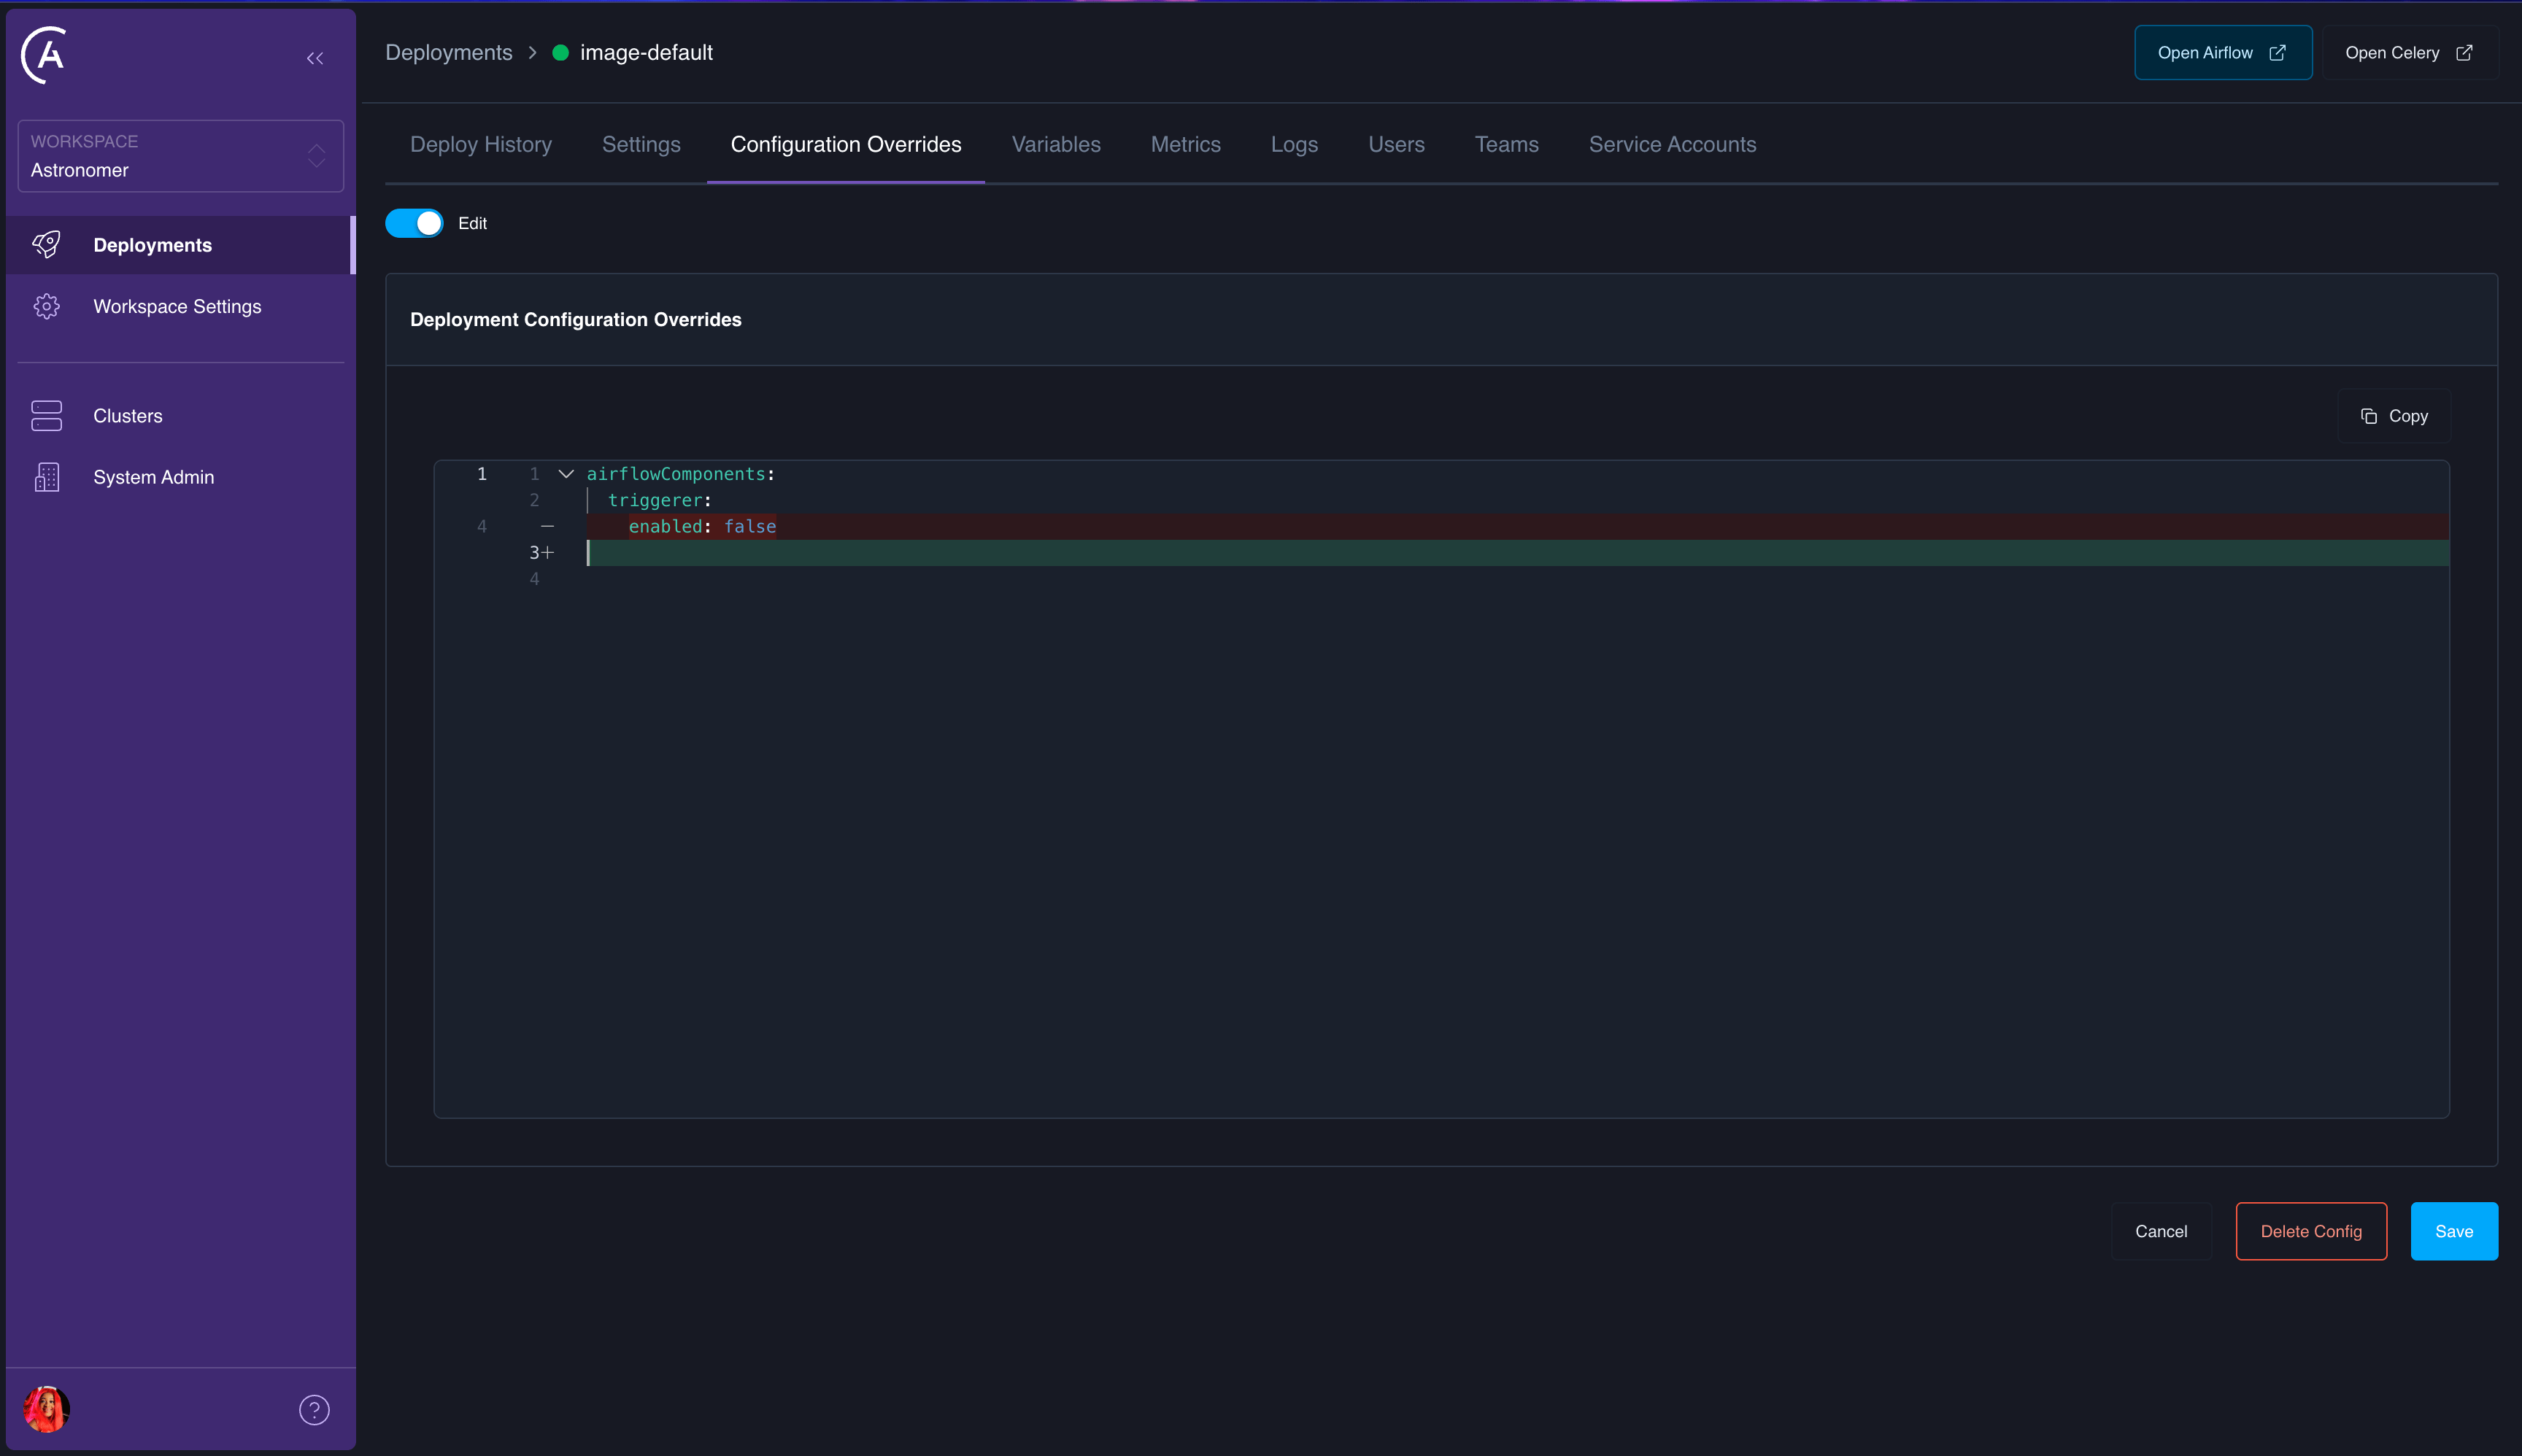Click the Open Celery button

(2410, 53)
